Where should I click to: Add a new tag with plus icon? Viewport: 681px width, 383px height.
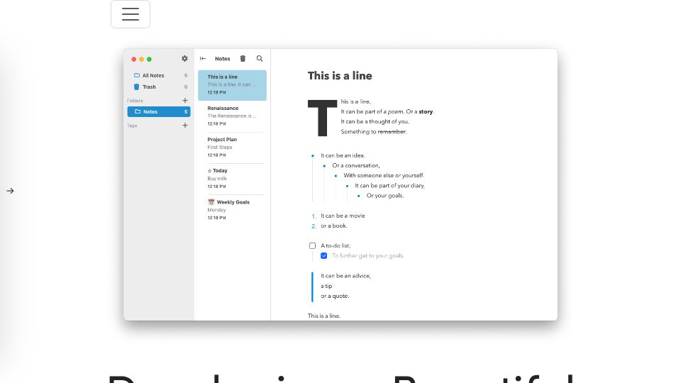(x=185, y=126)
